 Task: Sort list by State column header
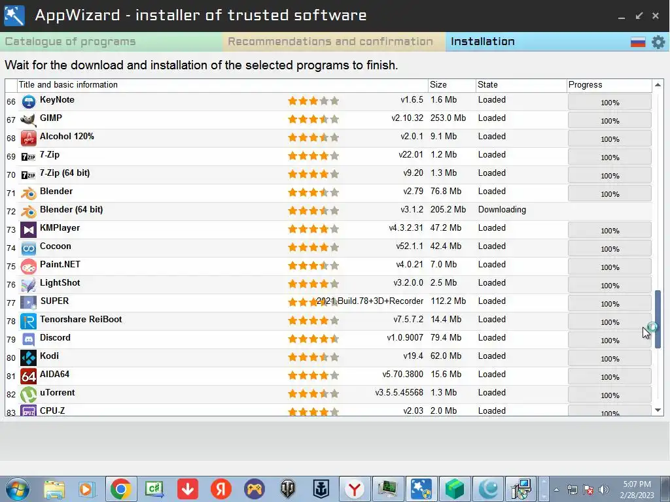click(521, 84)
